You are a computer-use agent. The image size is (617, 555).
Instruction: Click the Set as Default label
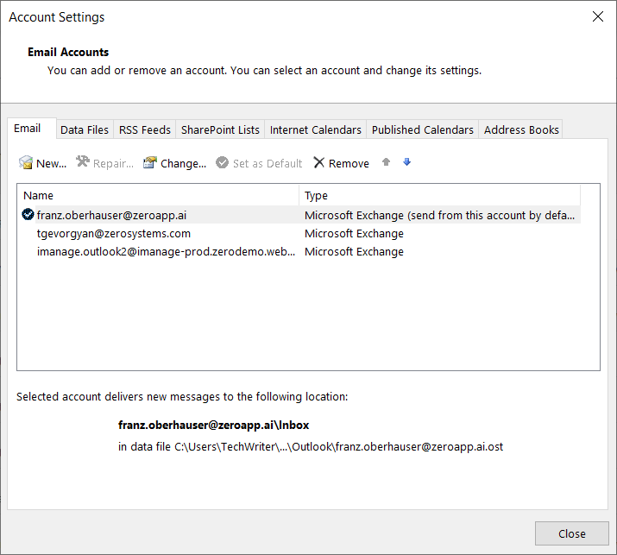[268, 163]
